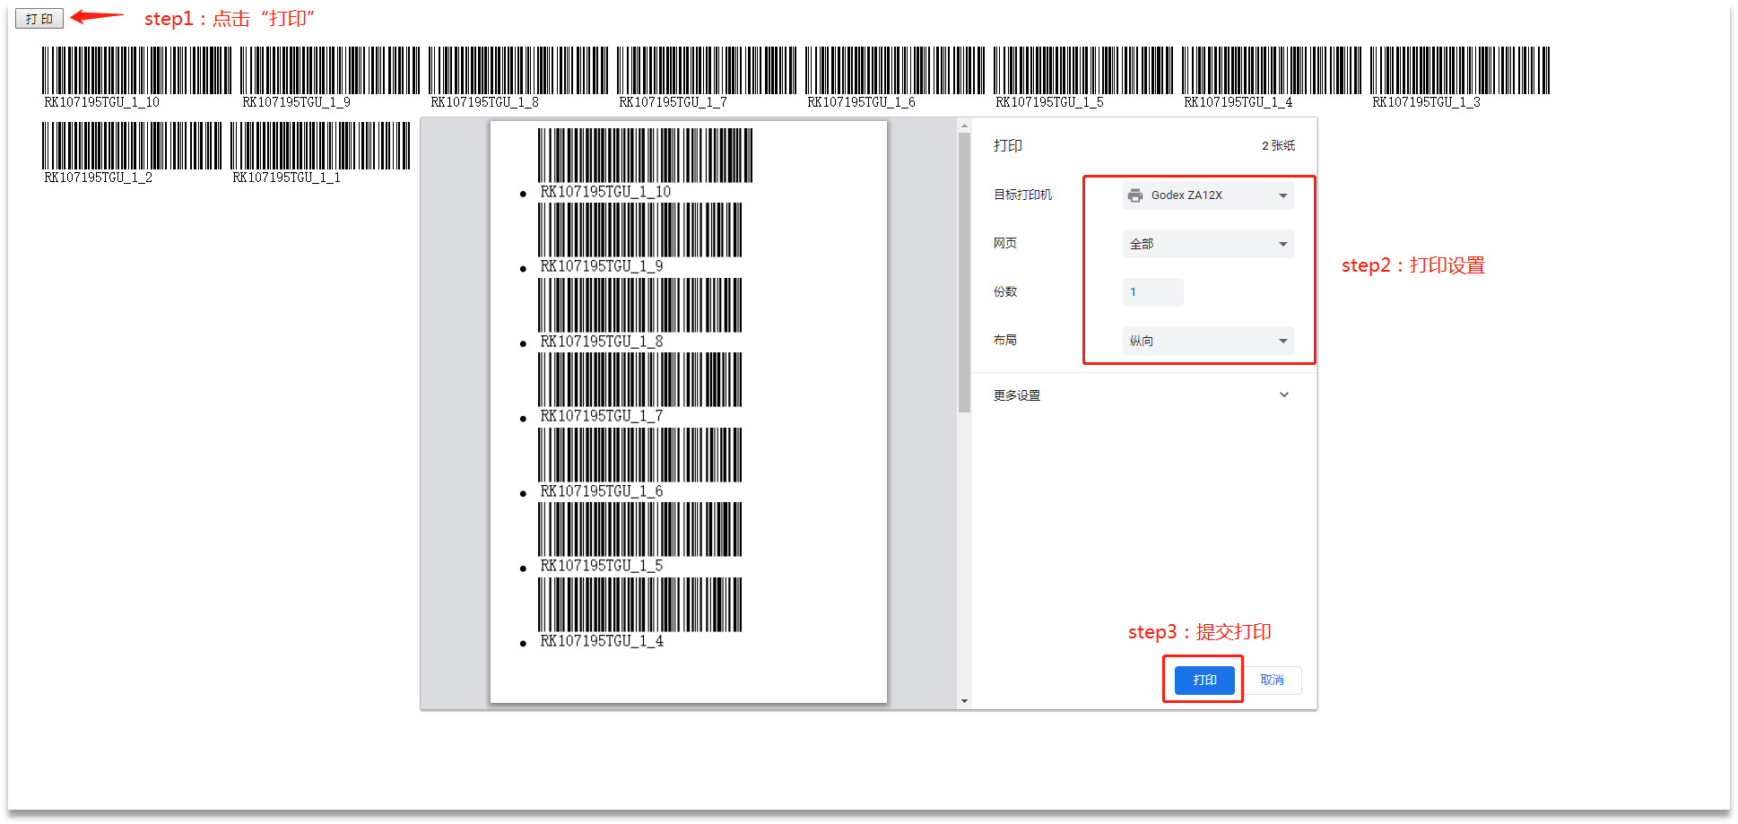Click the preview scrollbar up arrow
The image size is (1738, 824).
click(x=964, y=126)
